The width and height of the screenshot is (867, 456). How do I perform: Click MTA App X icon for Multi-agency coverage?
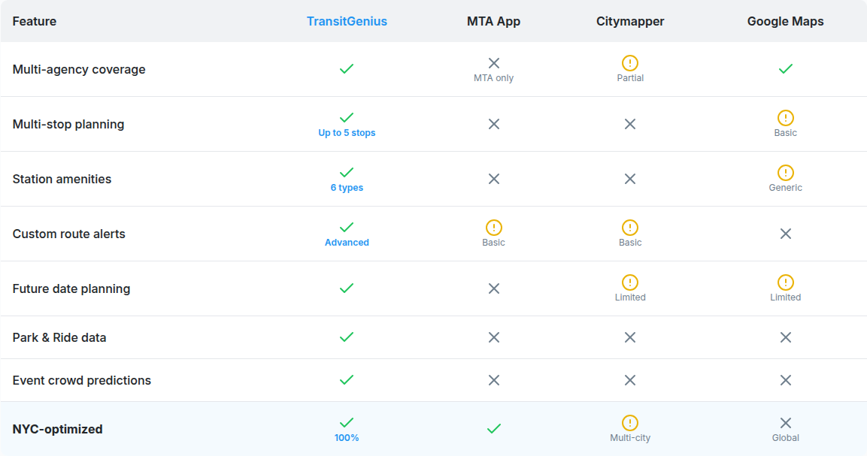tap(494, 63)
